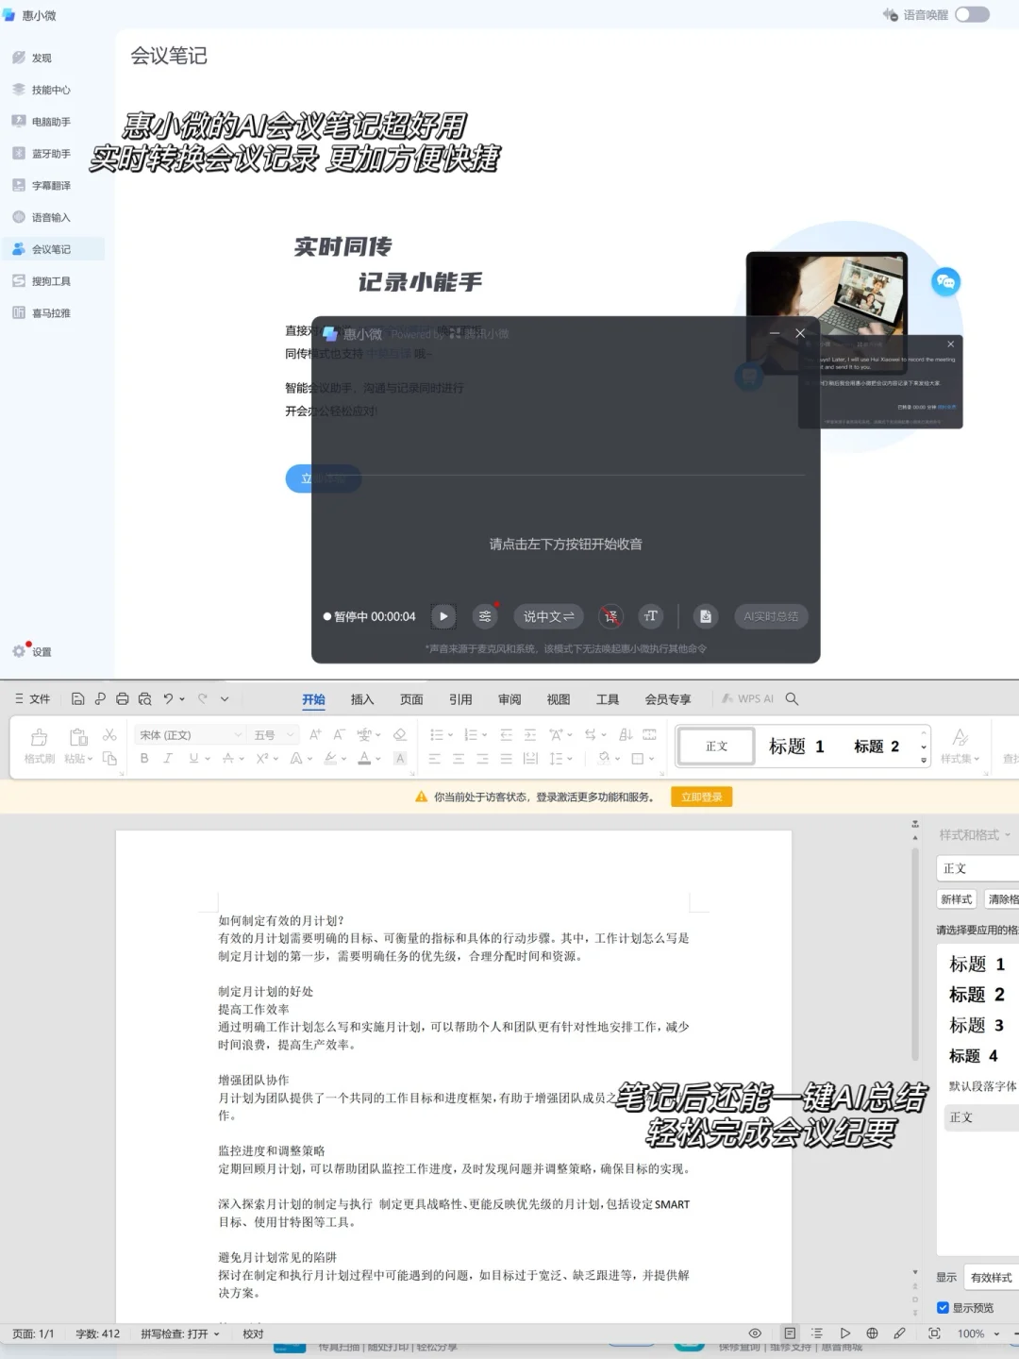Viewport: 1019px width, 1359px height.
Task: Click the WPS print icon
Action: 123,699
